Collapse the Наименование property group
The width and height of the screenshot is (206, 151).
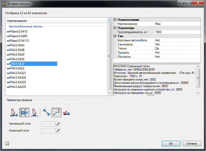115,20
